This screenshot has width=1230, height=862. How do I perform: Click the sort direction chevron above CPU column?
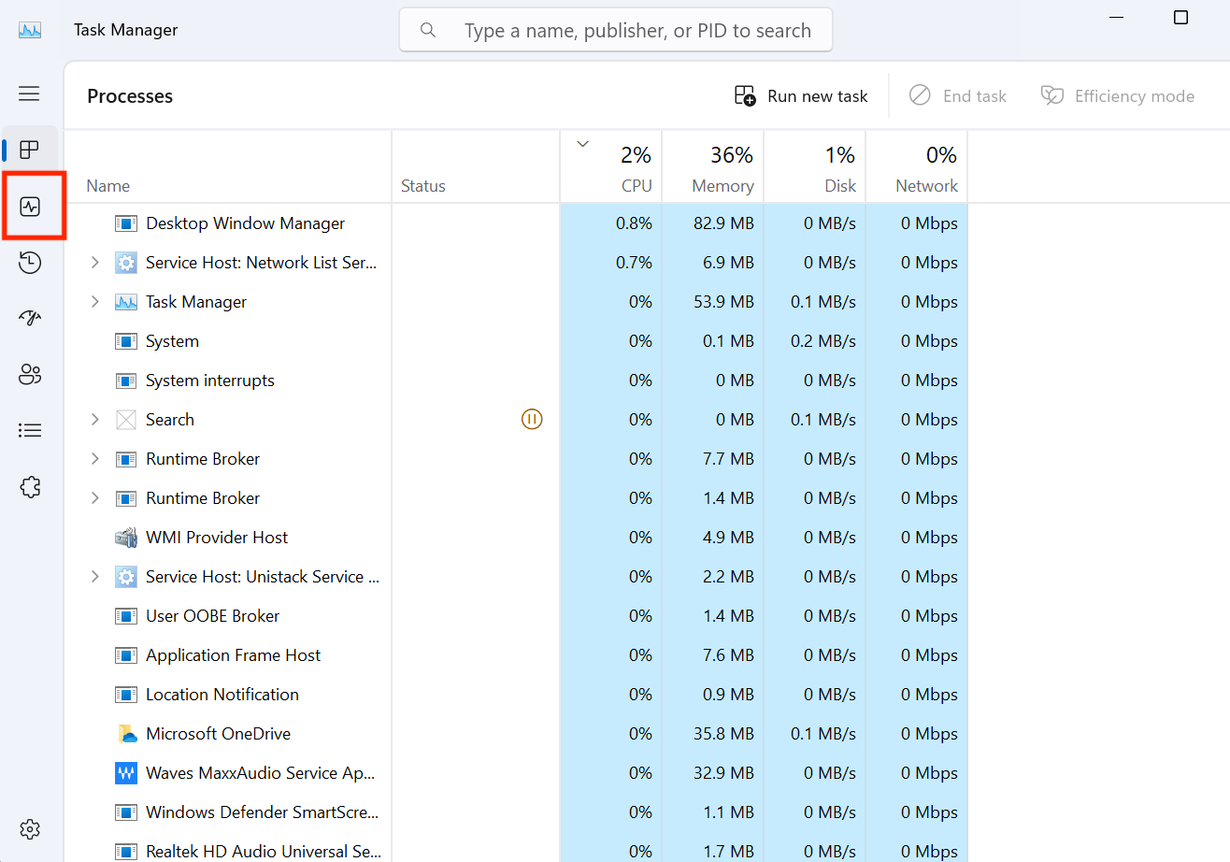582,144
